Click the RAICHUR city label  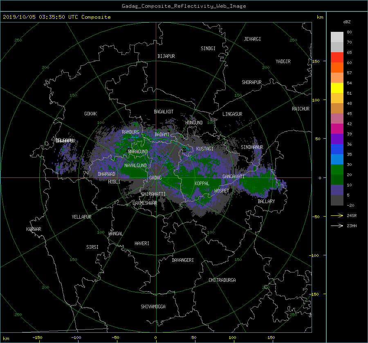(301, 109)
